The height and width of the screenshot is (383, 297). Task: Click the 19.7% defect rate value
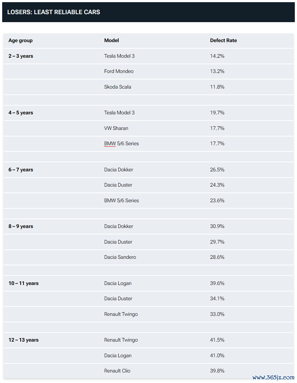tap(217, 113)
